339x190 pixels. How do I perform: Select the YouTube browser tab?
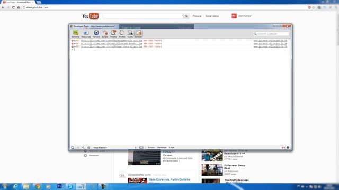(18, 2)
